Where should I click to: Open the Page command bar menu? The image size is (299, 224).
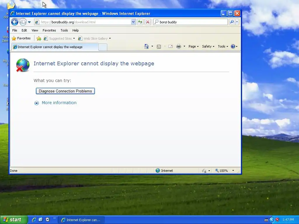[x=194, y=46]
